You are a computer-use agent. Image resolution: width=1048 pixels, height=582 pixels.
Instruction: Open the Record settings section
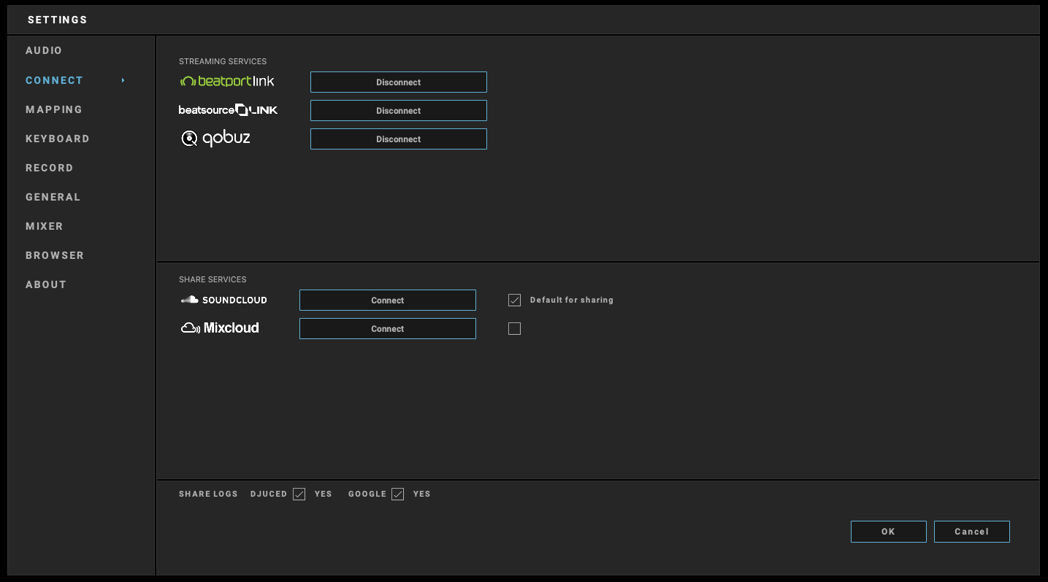coord(50,168)
